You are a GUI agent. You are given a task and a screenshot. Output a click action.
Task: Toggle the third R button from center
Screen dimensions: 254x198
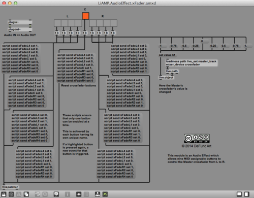pyautogui.click(x=107, y=23)
